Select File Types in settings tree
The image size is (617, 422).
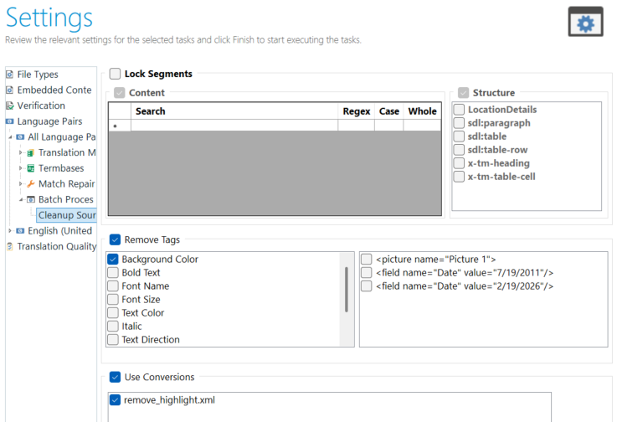38,75
